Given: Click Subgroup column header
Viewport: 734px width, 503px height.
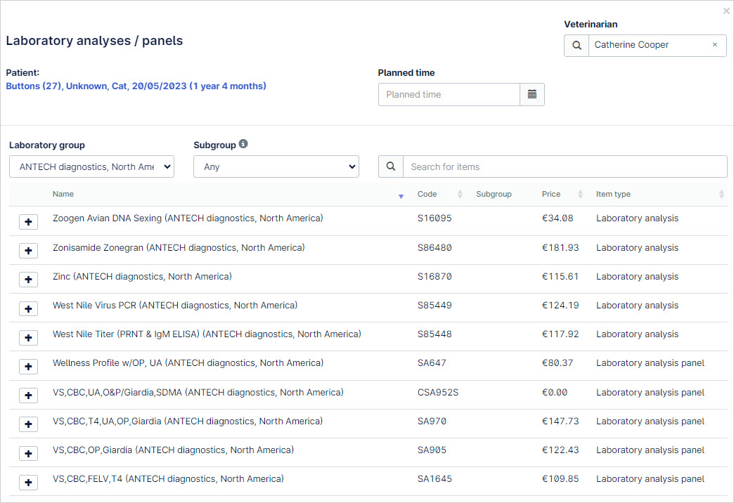Looking at the screenshot, I should pos(494,194).
